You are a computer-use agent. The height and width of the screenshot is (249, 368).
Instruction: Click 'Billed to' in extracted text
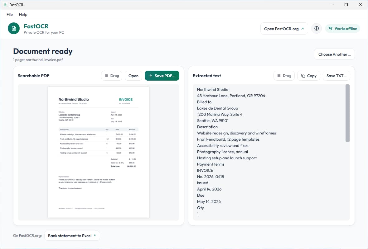coord(204,102)
